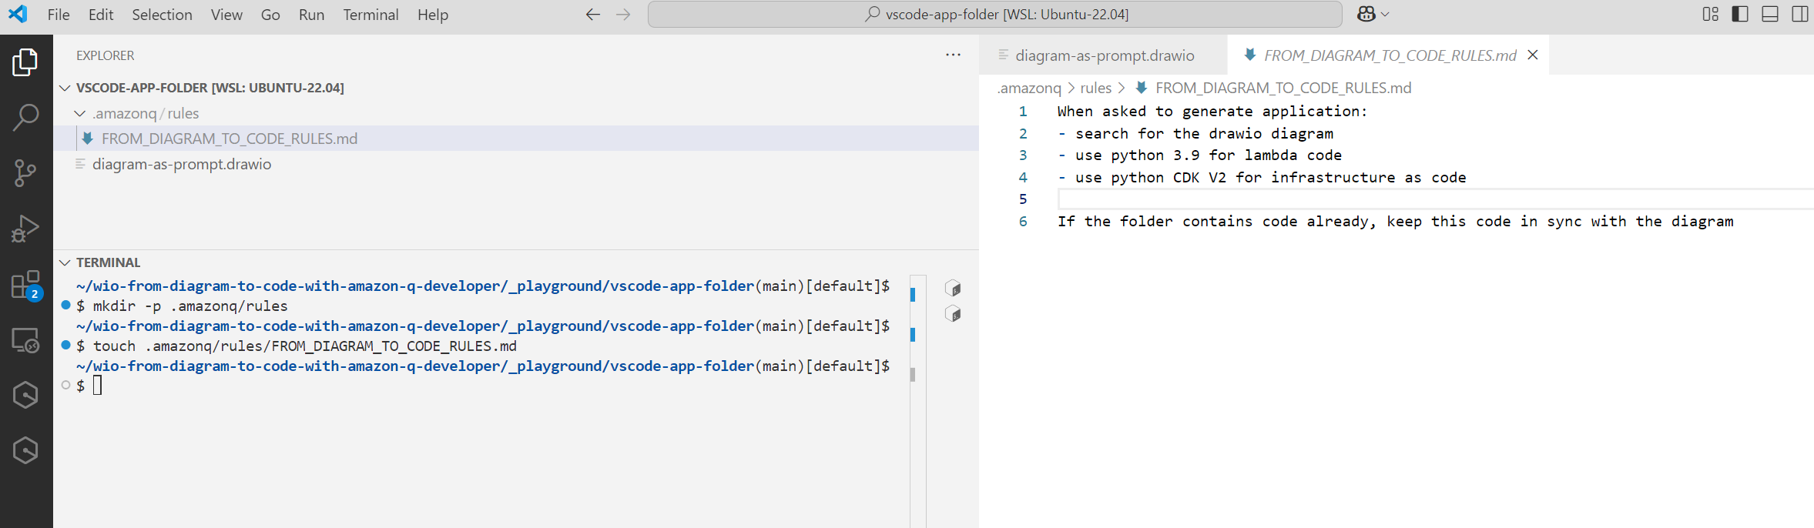
Task: Switch to the diagram-as-prompt.drawio editor tab
Action: (x=1103, y=55)
